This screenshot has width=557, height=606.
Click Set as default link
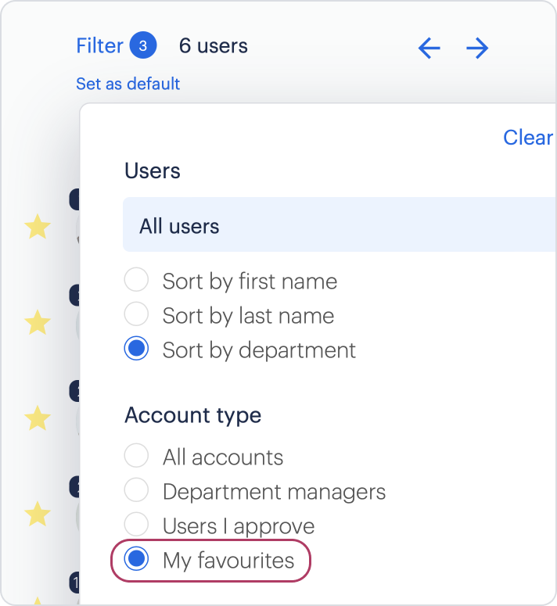pyautogui.click(x=128, y=84)
